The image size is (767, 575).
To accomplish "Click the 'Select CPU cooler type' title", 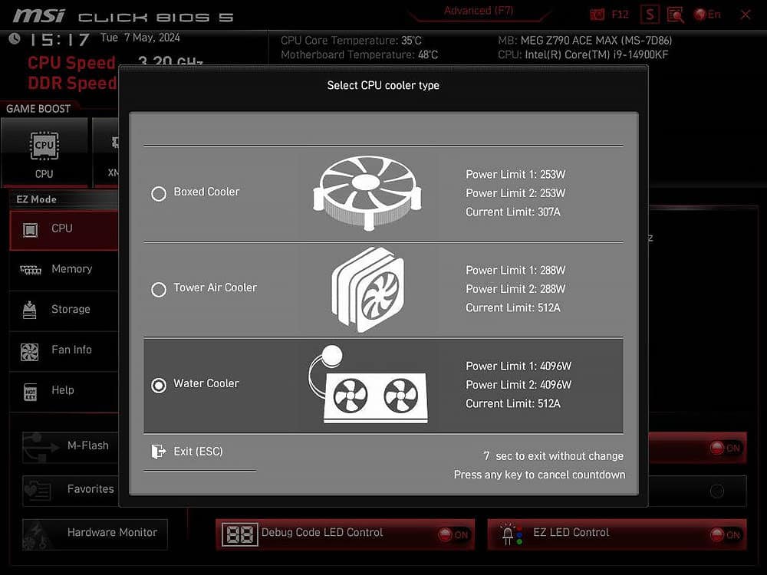I will (383, 85).
